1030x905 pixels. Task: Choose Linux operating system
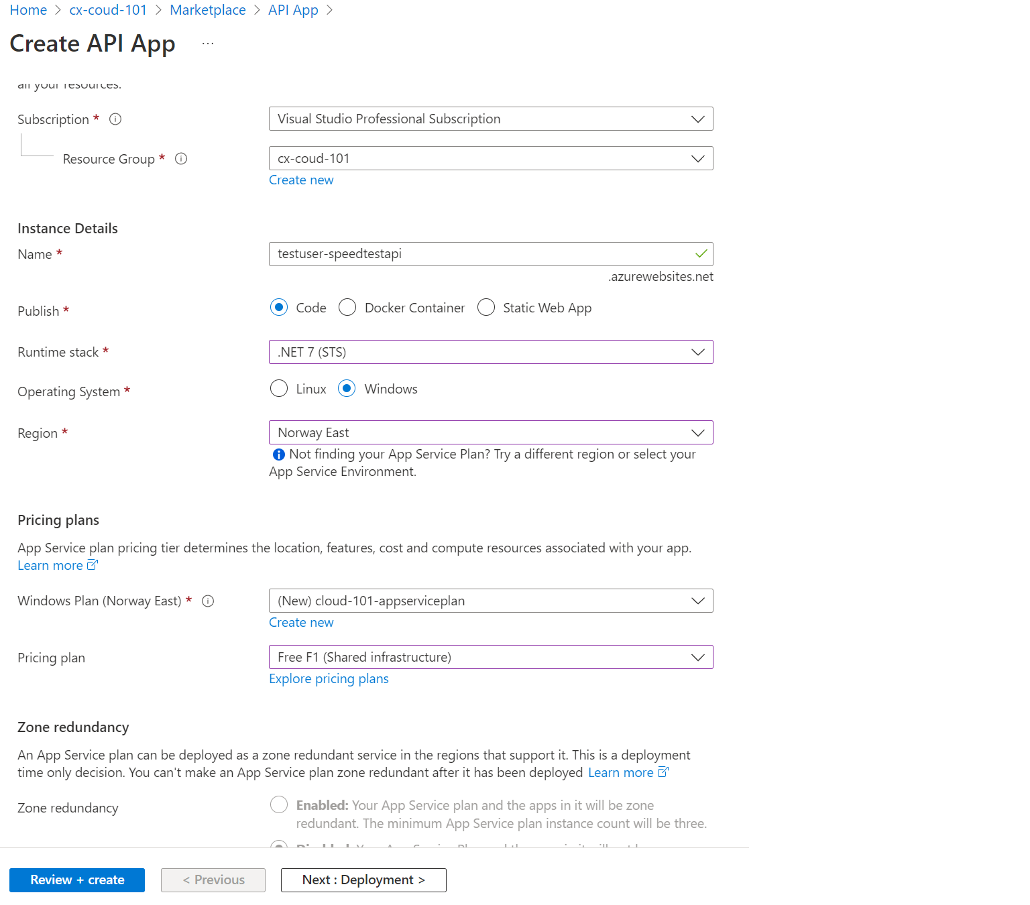coord(279,389)
